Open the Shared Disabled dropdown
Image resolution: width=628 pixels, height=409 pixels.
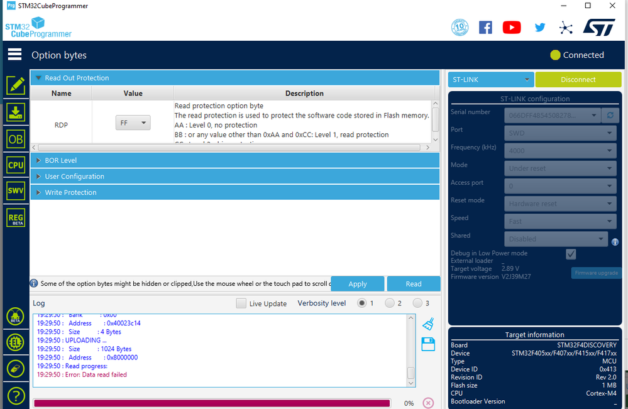click(x=556, y=239)
